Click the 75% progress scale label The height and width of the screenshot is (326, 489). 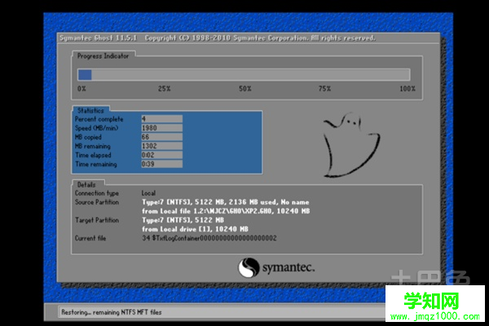(x=324, y=89)
